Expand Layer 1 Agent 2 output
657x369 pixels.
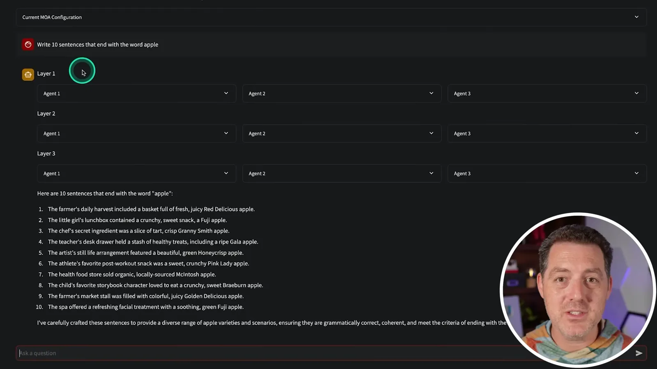(x=342, y=93)
